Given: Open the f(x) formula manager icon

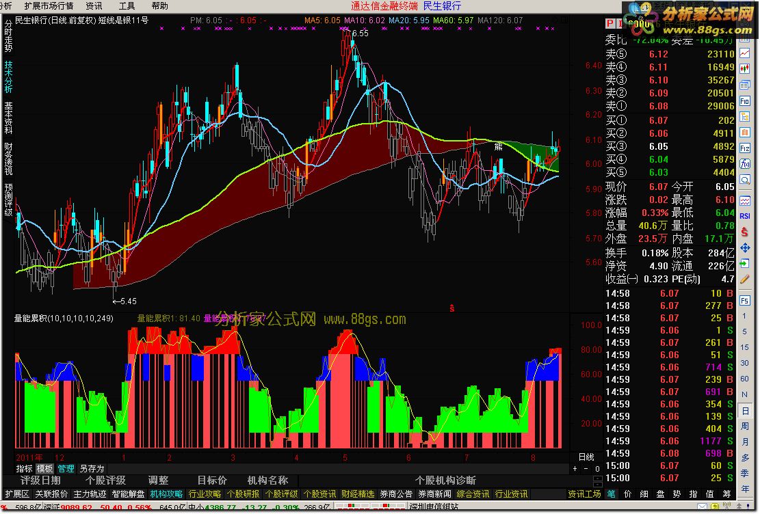Looking at the screenshot, I should click(x=744, y=164).
